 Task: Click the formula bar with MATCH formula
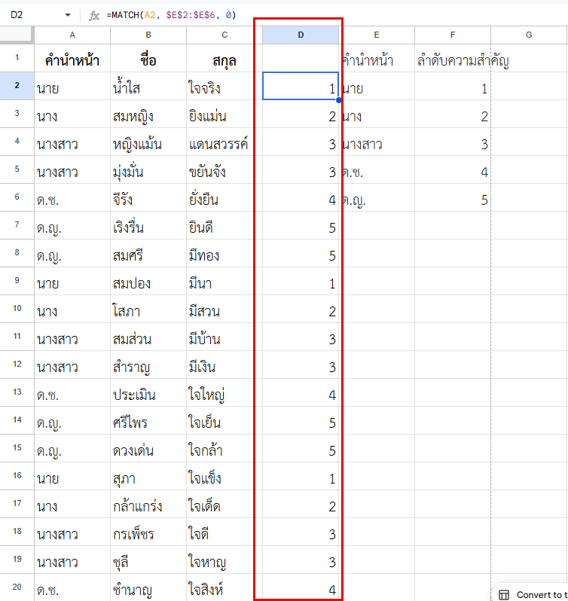334,15
